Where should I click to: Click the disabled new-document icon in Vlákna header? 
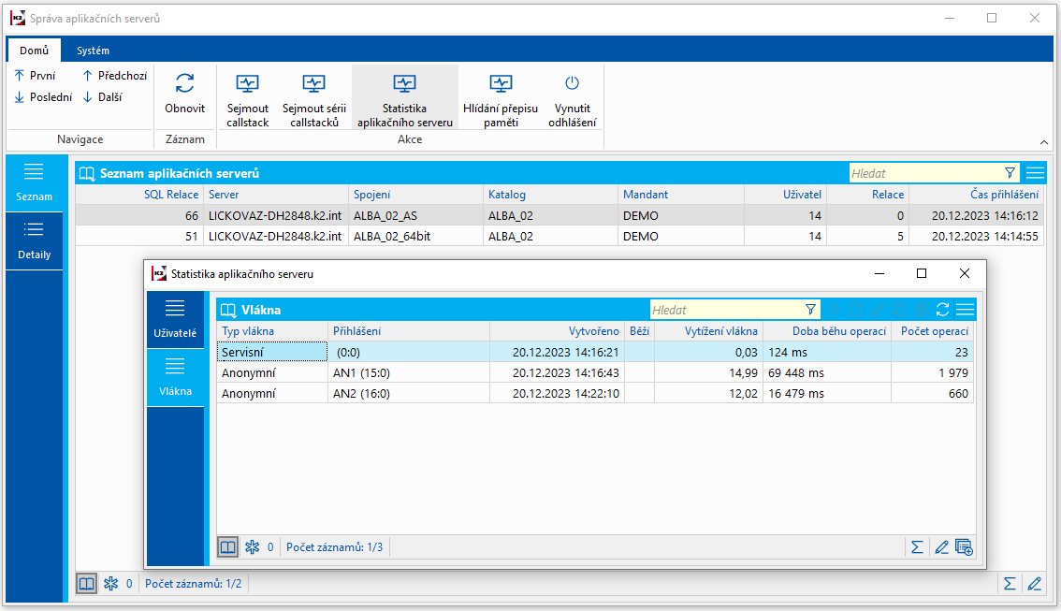click(x=856, y=310)
